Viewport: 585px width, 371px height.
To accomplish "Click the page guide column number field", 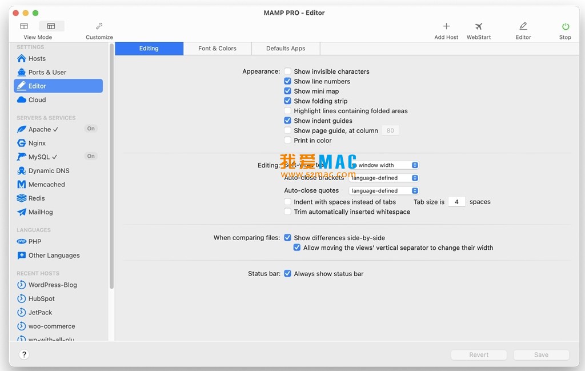I will pos(390,131).
